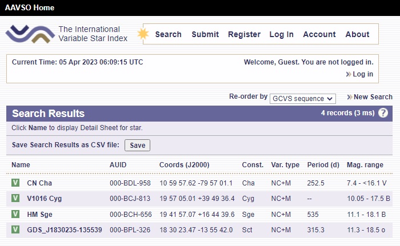Open the Re-order by GCVS sequence dropdown
Image resolution: width=400 pixels, height=246 pixels.
coord(302,99)
